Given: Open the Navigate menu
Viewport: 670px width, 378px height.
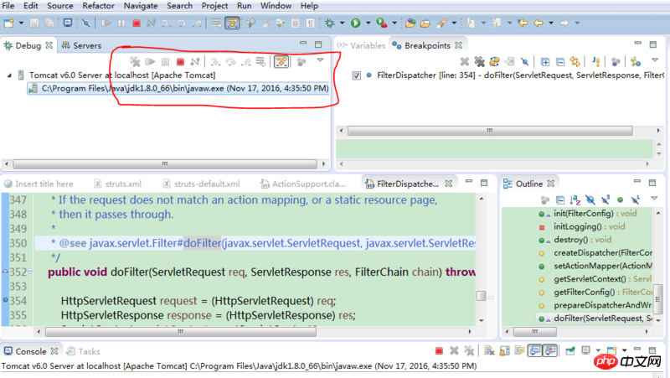Looking at the screenshot, I should 141,6.
